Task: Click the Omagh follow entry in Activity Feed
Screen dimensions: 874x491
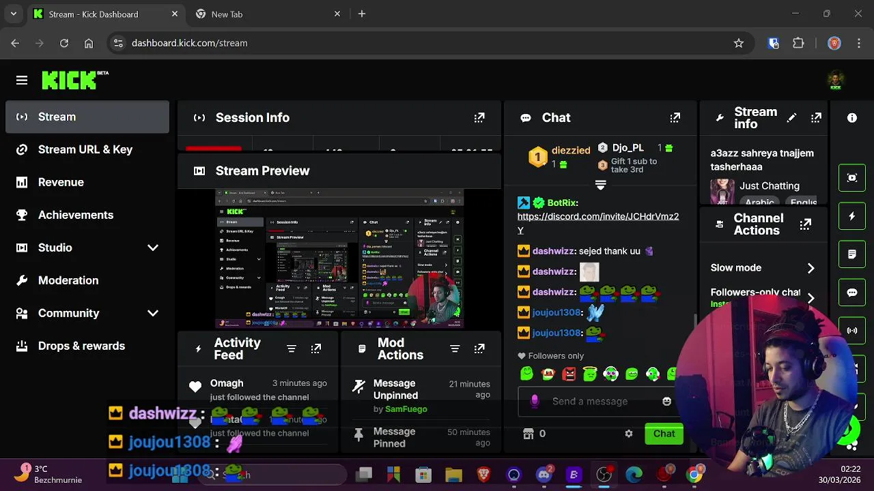Action: tap(259, 389)
